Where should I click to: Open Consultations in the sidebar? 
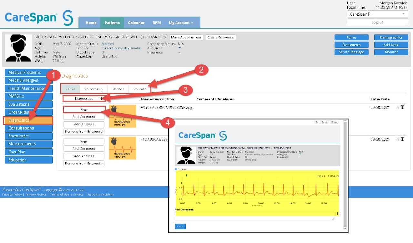(28, 128)
